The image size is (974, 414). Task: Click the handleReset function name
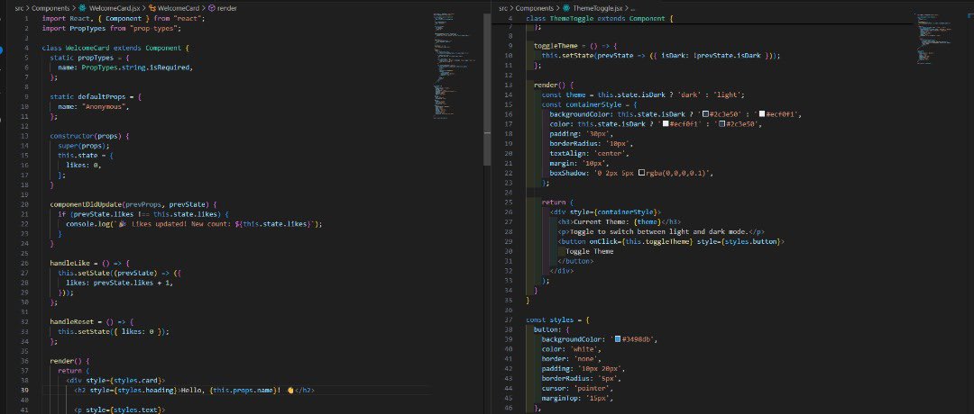pyautogui.click(x=71, y=321)
